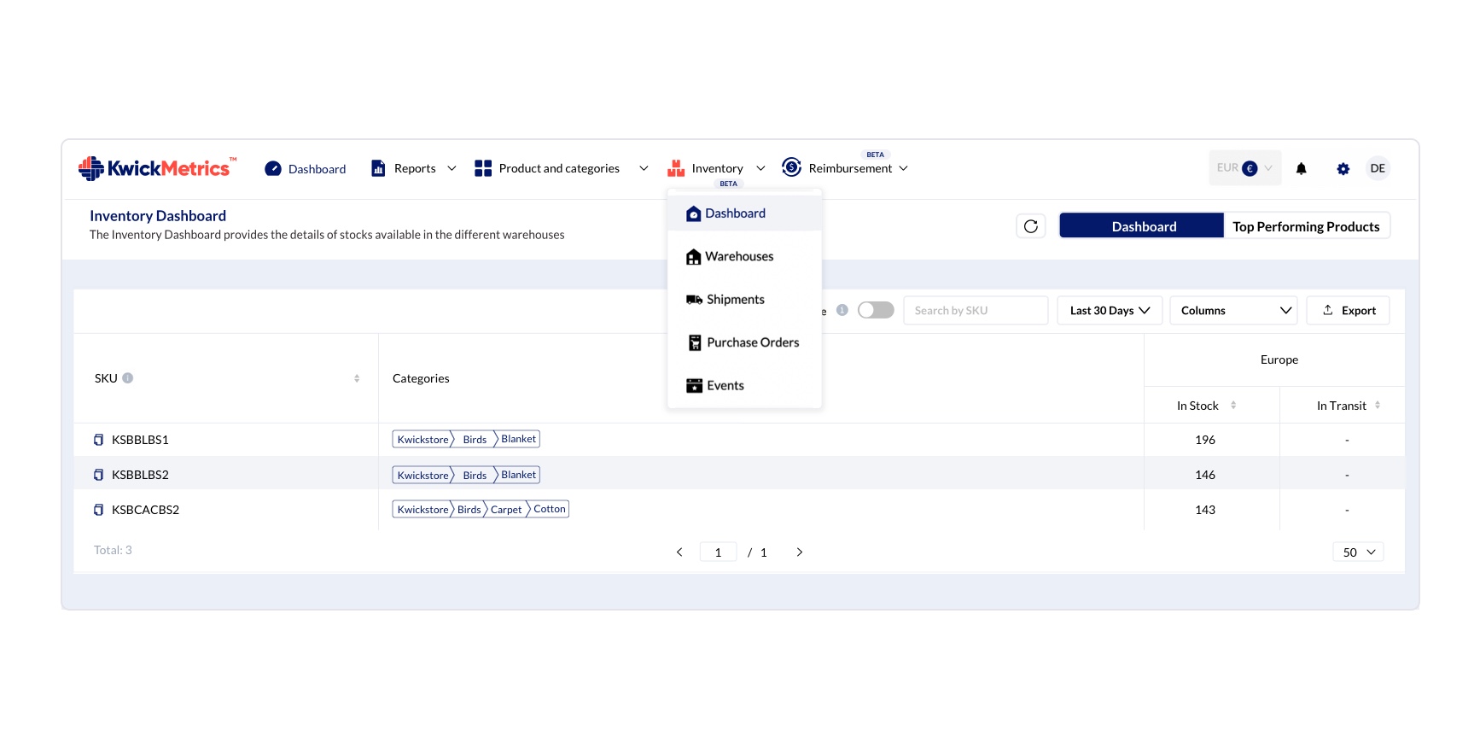Click the info icon next to SKU header
Image resolution: width=1480 pixels, height=748 pixels.
(128, 378)
